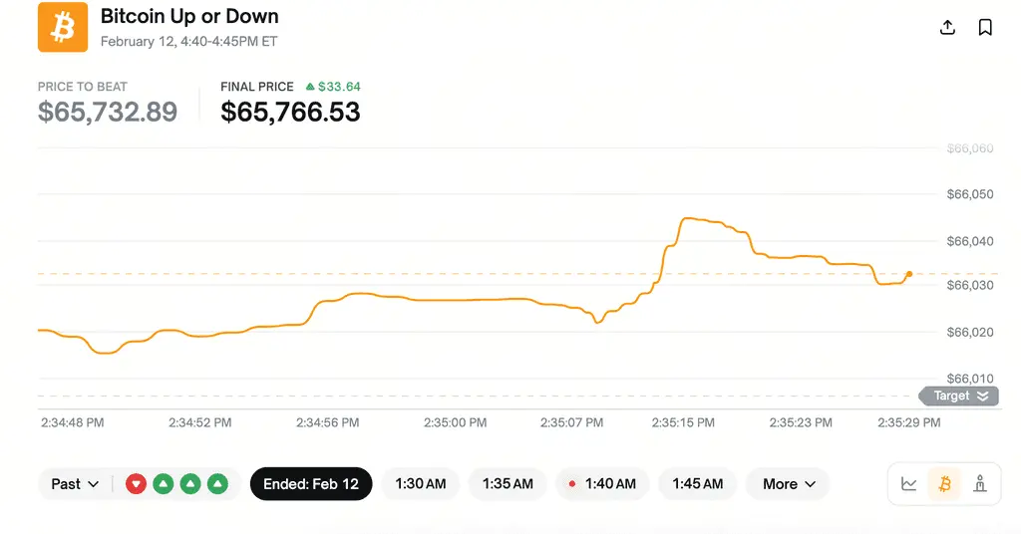This screenshot has width=1021, height=534.
Task: Switch to the 1:45 AM tab
Action: click(697, 484)
